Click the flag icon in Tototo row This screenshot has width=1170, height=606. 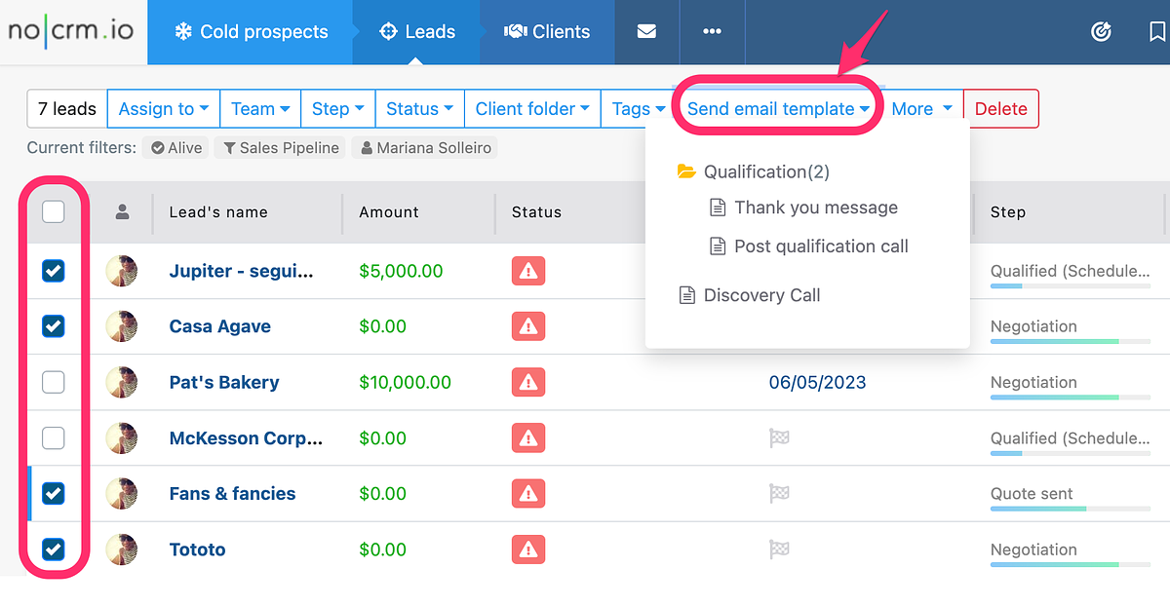779,549
